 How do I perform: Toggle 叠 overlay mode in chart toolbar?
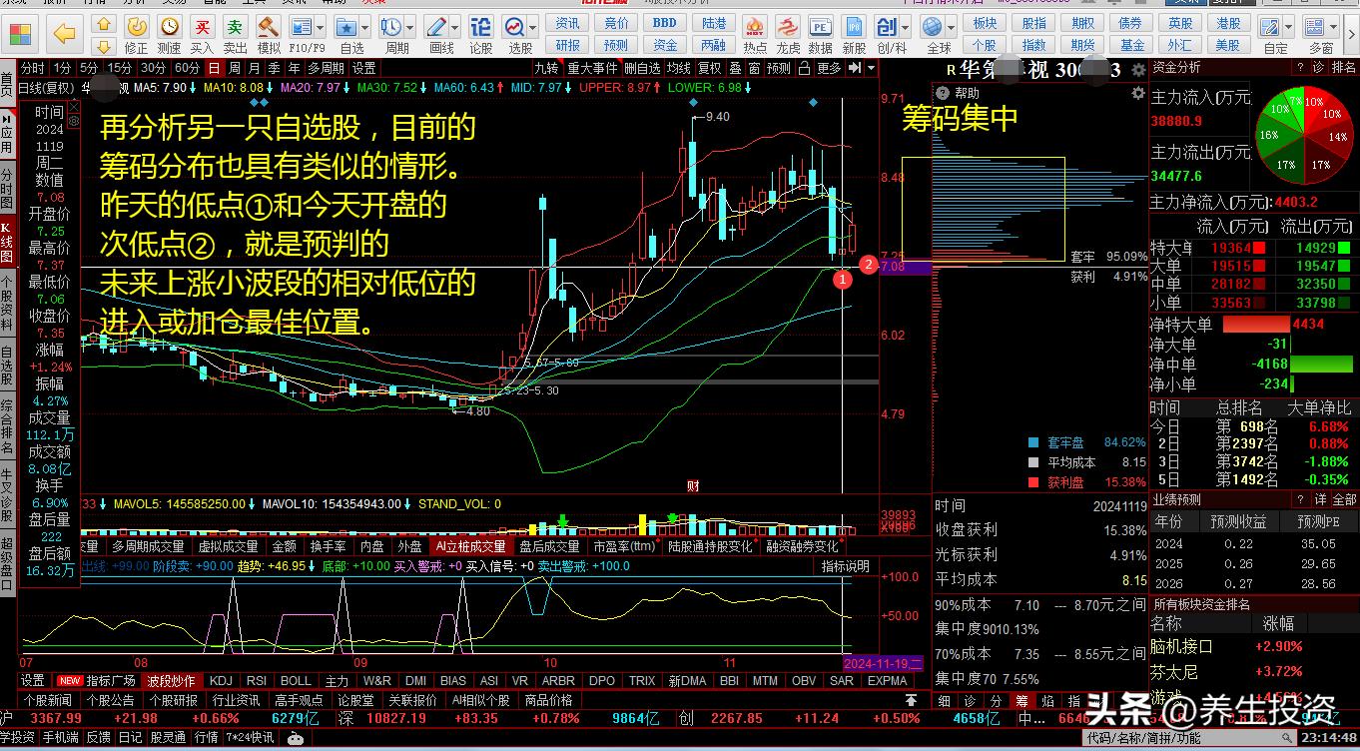735,68
